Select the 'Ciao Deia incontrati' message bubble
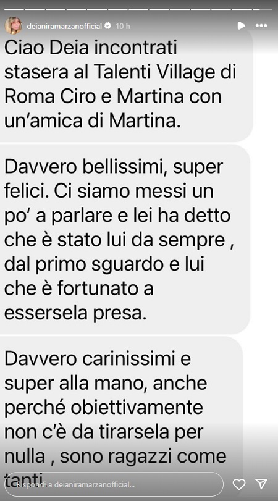The image size is (278, 501). click(126, 86)
